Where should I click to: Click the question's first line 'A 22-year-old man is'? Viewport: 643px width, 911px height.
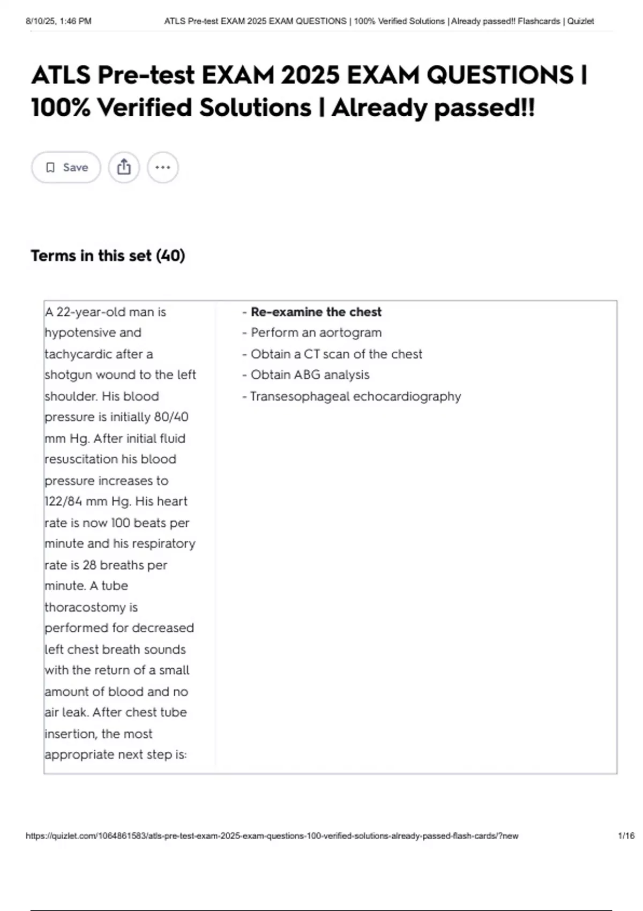pyautogui.click(x=106, y=312)
